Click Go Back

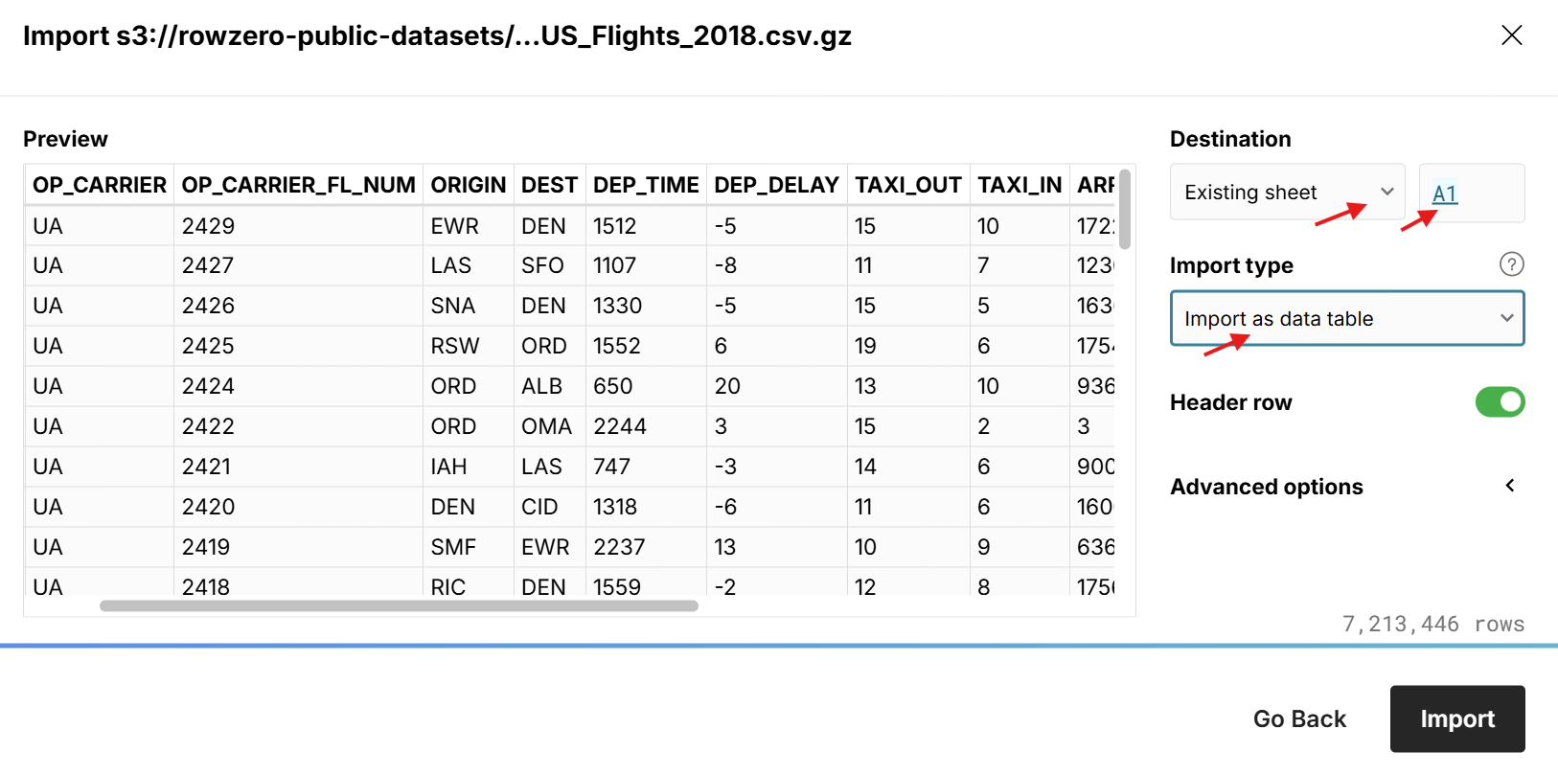pyautogui.click(x=1299, y=718)
